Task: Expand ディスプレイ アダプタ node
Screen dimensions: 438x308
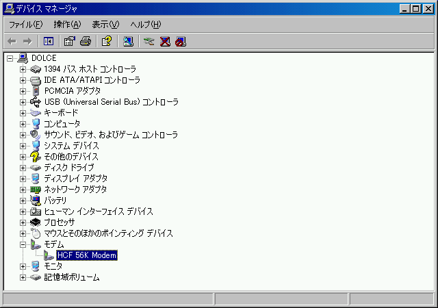Action: 23,179
